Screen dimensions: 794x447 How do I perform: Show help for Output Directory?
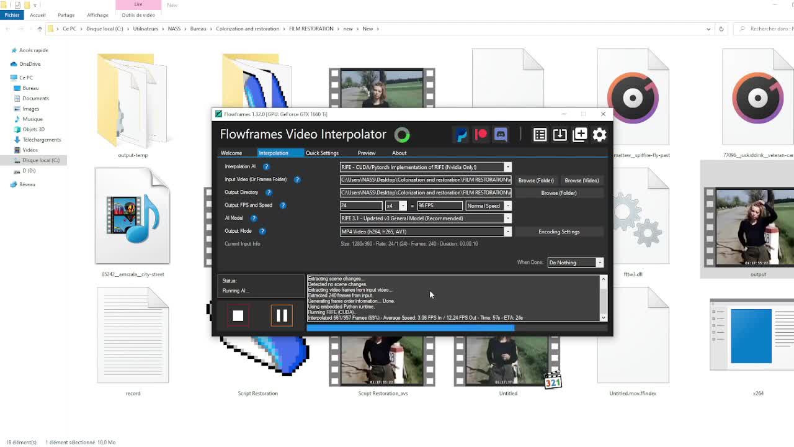coord(269,192)
